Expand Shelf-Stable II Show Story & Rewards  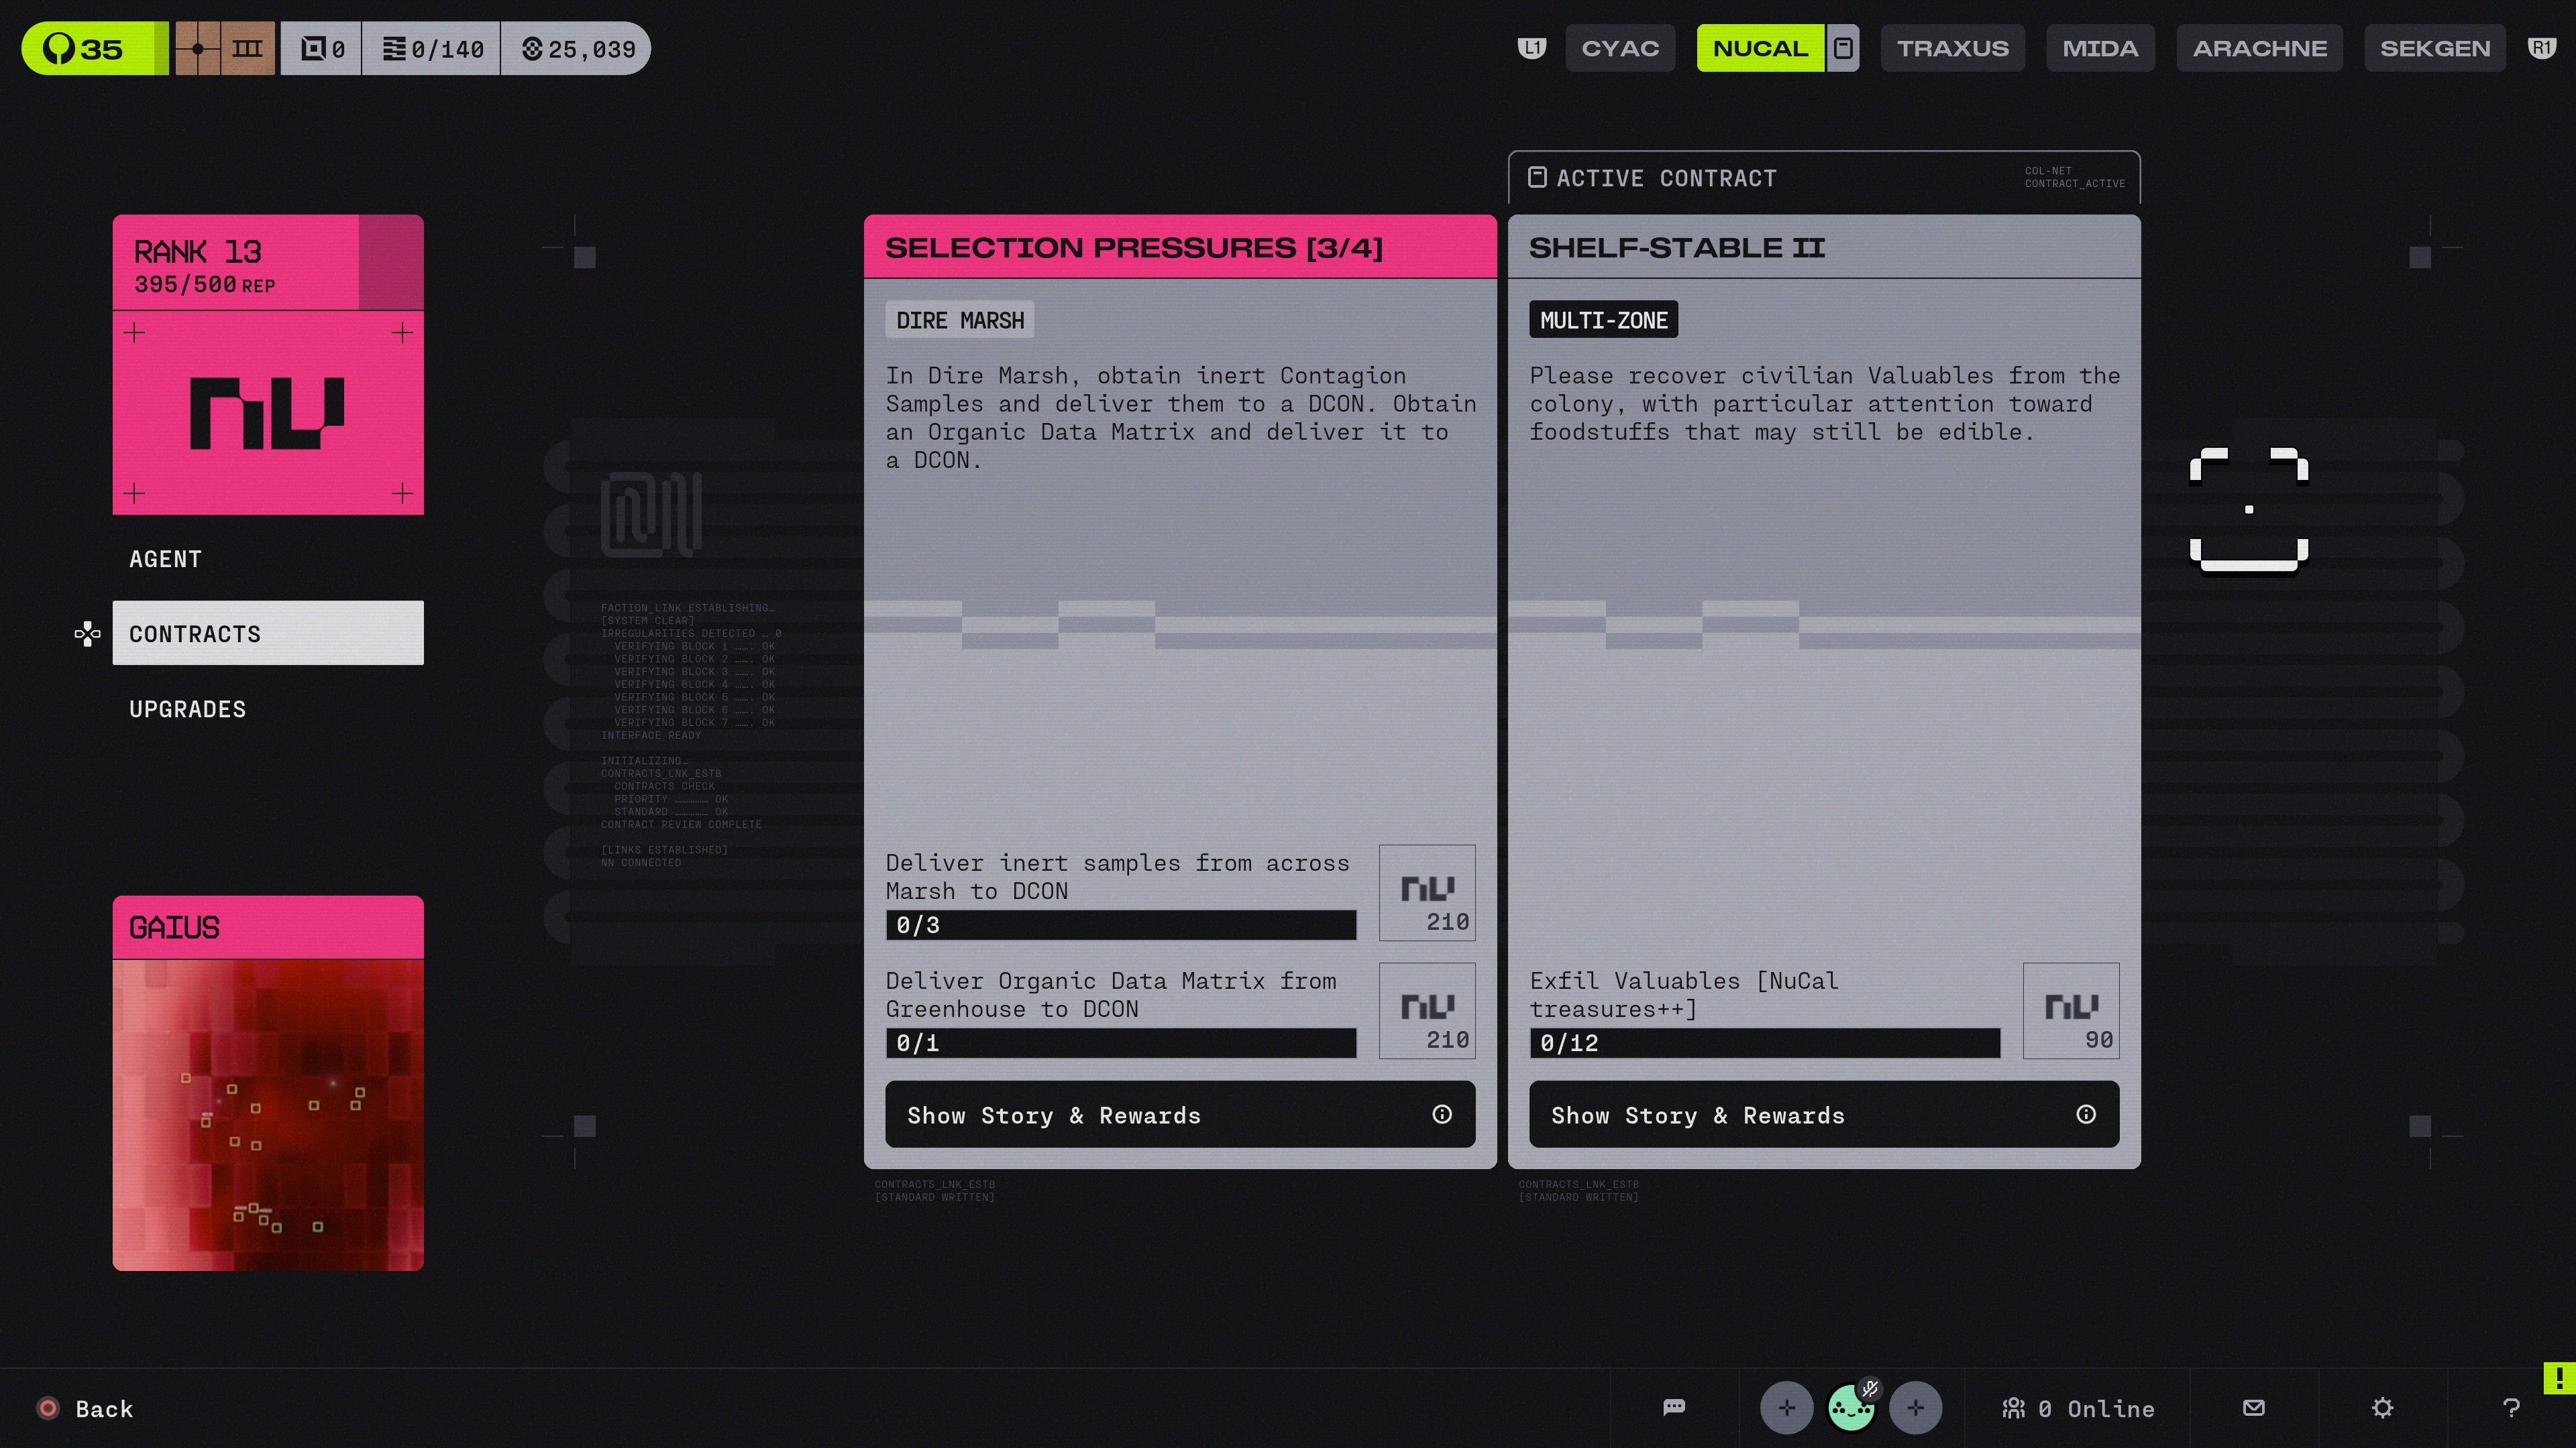pos(1823,1114)
